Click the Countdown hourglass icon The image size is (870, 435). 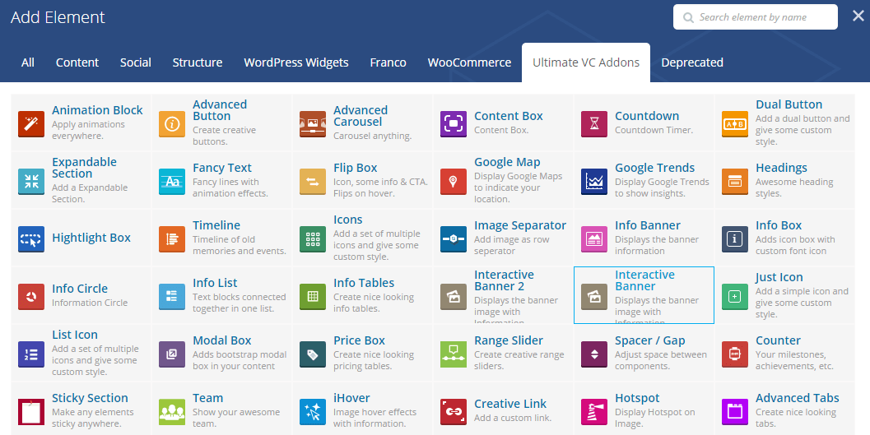coord(594,123)
